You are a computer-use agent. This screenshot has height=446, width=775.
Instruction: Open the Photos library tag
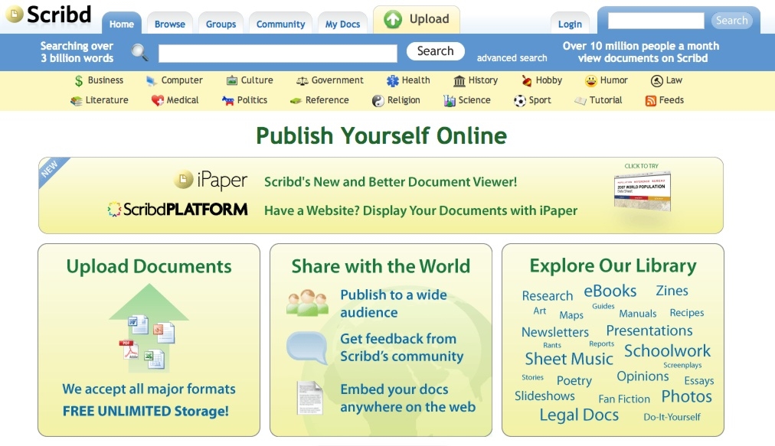(686, 396)
